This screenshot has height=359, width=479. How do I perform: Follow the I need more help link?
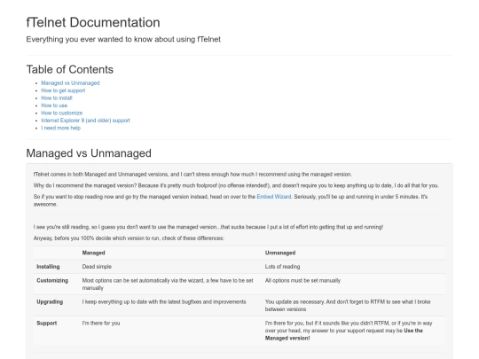61,128
